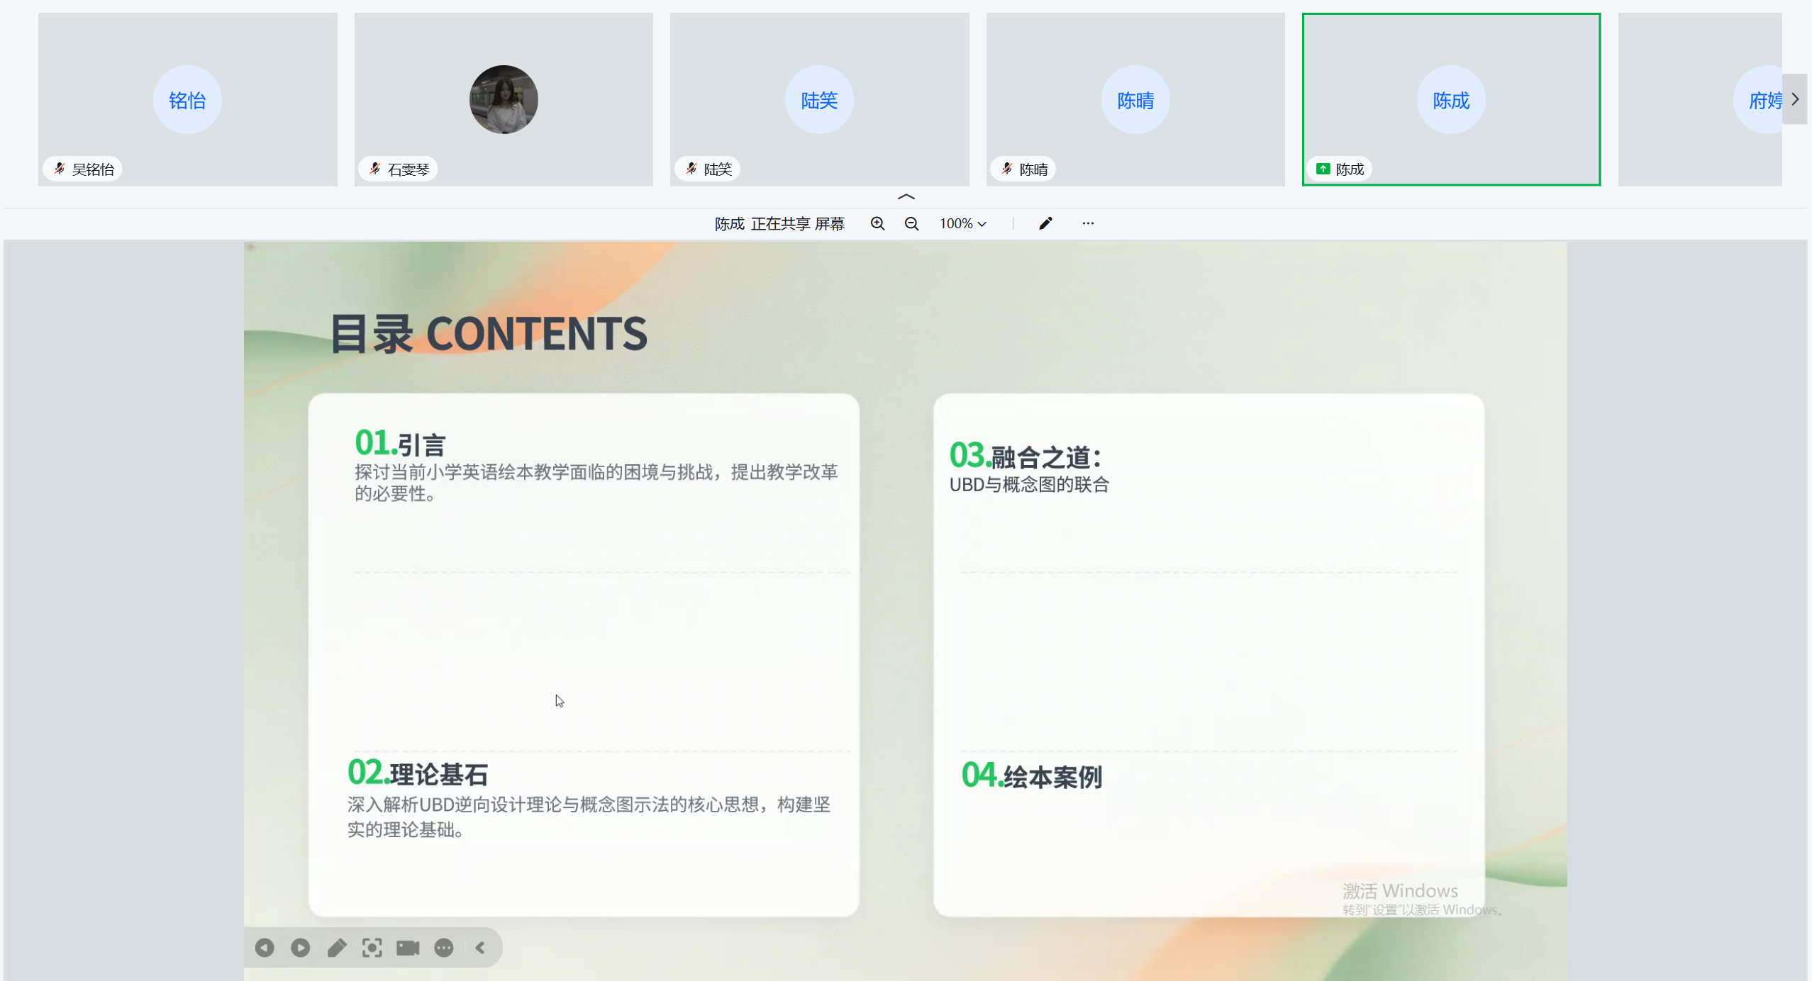Click the 铭怡 avatar circle
The height and width of the screenshot is (981, 1812).
187,99
